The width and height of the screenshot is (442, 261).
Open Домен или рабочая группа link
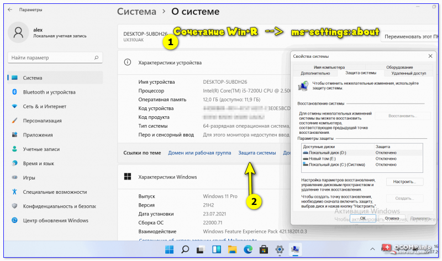tap(199, 153)
